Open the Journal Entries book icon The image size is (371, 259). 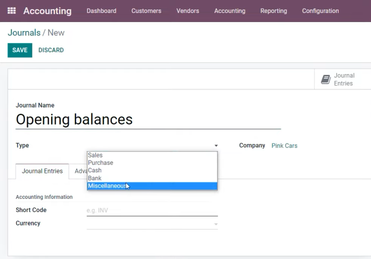[x=326, y=79]
